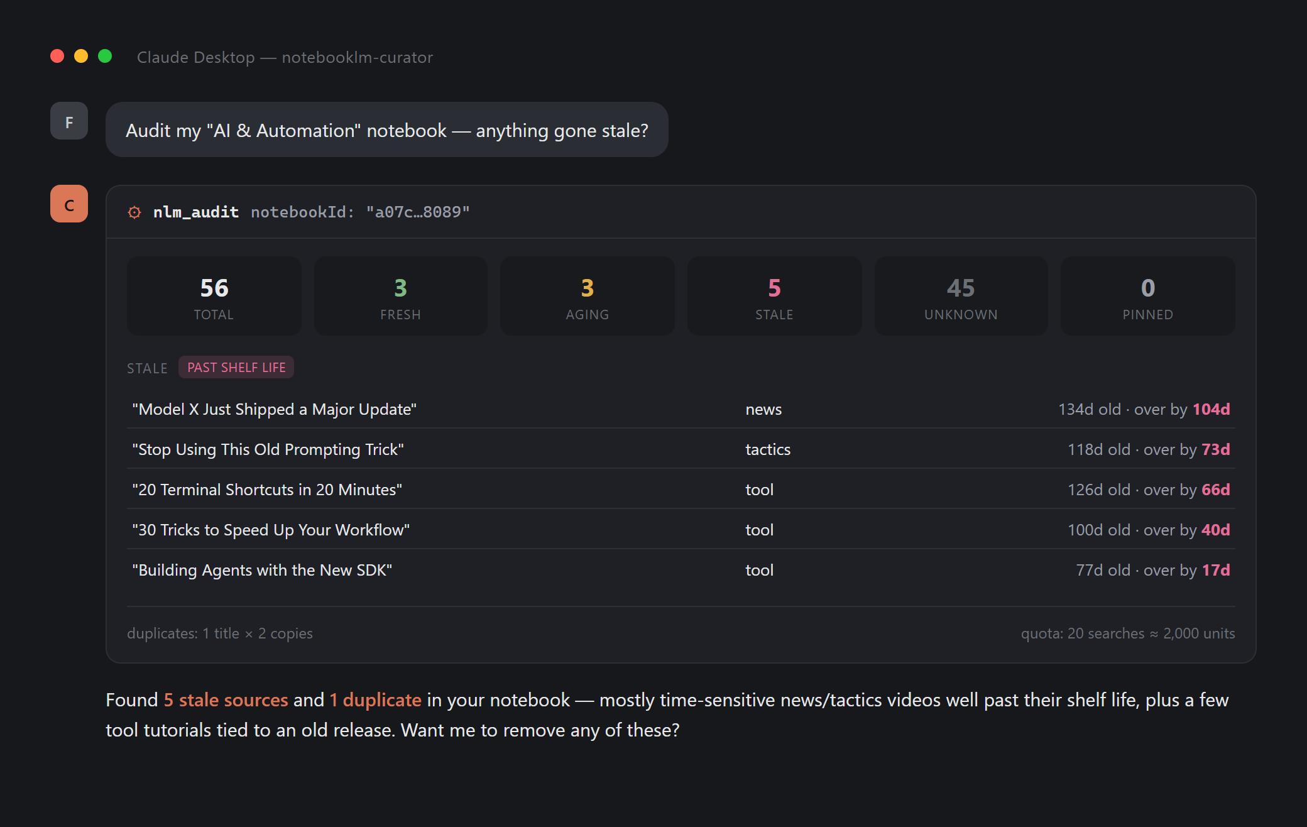This screenshot has width=1307, height=827.
Task: Click the "tool" label for 20 Terminal Shortcuts
Action: tap(759, 490)
